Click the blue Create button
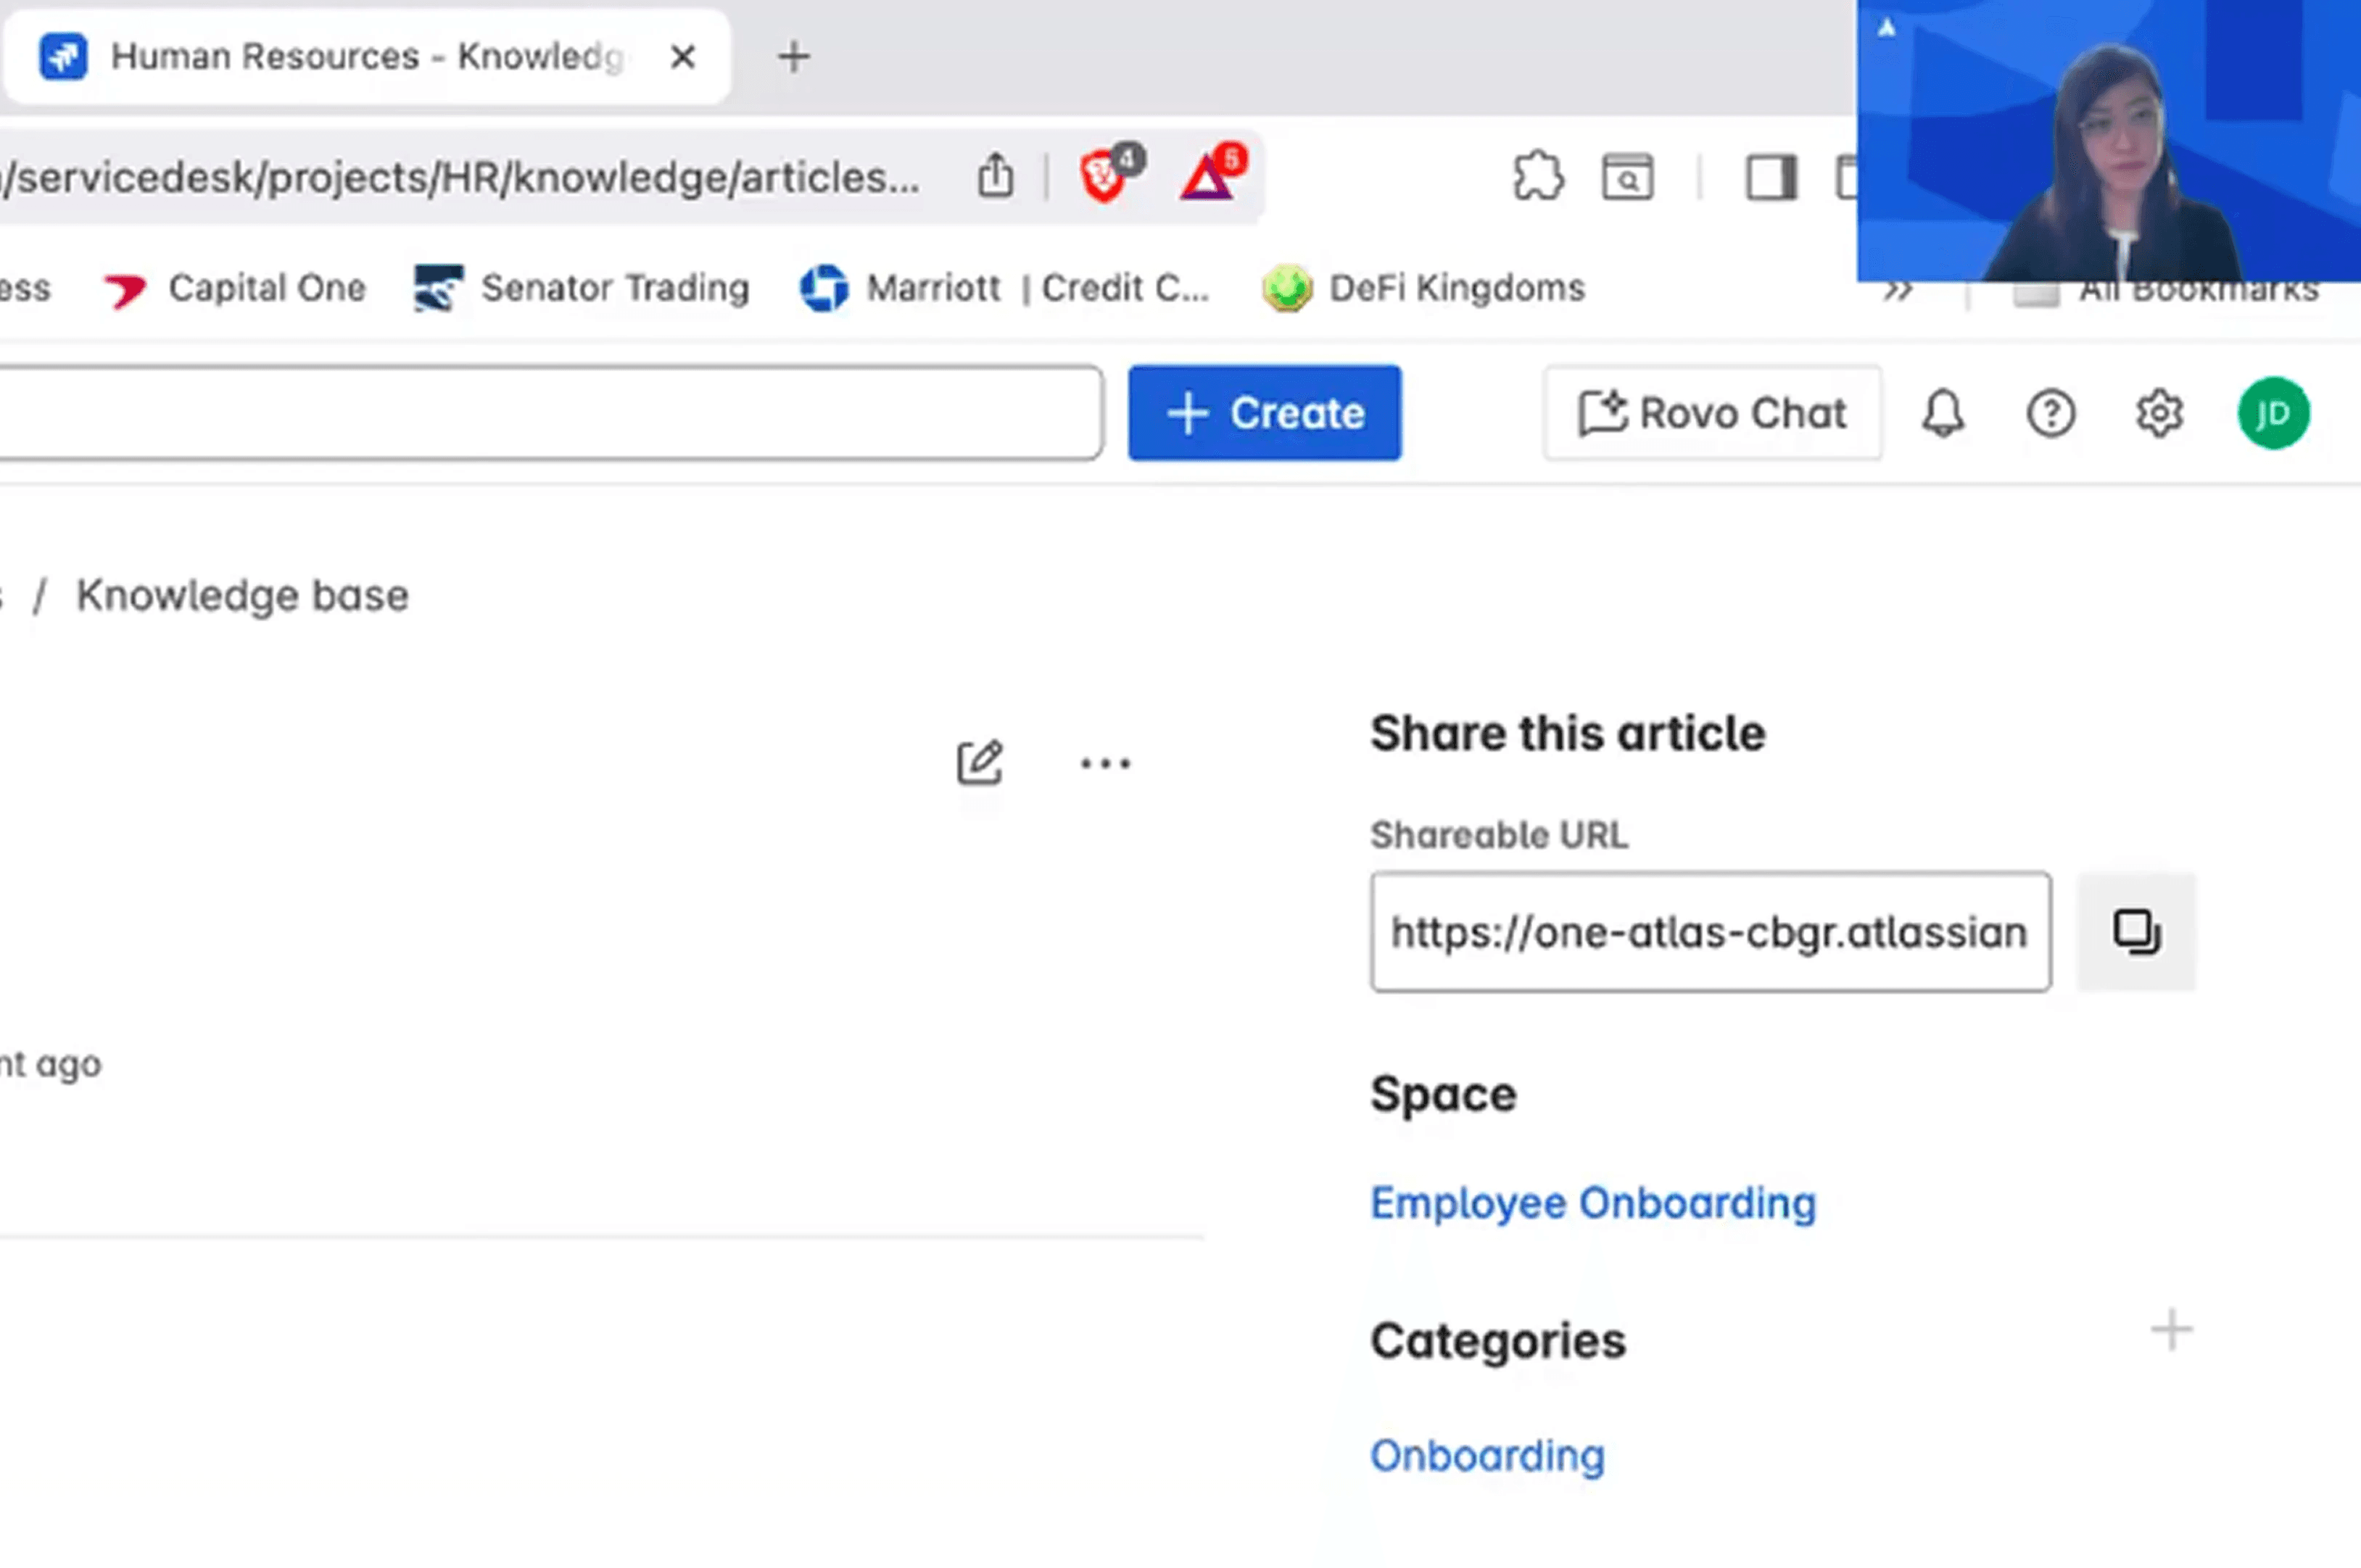This screenshot has width=2361, height=1568. pos(1264,413)
